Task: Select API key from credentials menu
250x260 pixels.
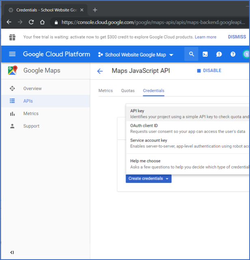Action: (x=137, y=111)
